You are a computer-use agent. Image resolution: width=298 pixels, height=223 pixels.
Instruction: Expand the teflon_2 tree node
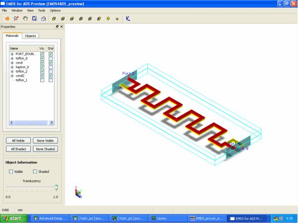click(12, 72)
